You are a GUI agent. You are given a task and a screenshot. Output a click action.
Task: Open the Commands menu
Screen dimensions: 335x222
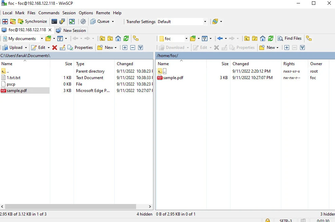pos(49,13)
